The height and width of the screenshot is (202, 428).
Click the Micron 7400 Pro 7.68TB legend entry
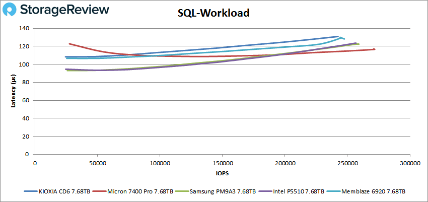click(132, 191)
